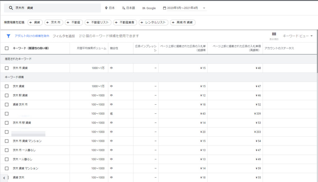Click the calendar date range icon
Image resolution: width=318 pixels, height=182 pixels.
[165, 8]
